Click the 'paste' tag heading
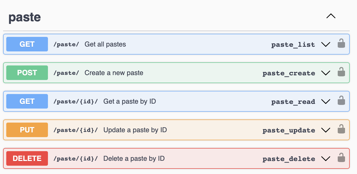Image resolution: width=357 pixels, height=174 pixels. click(24, 17)
